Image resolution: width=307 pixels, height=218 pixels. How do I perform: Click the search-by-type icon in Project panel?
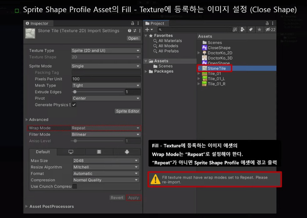click(243, 29)
